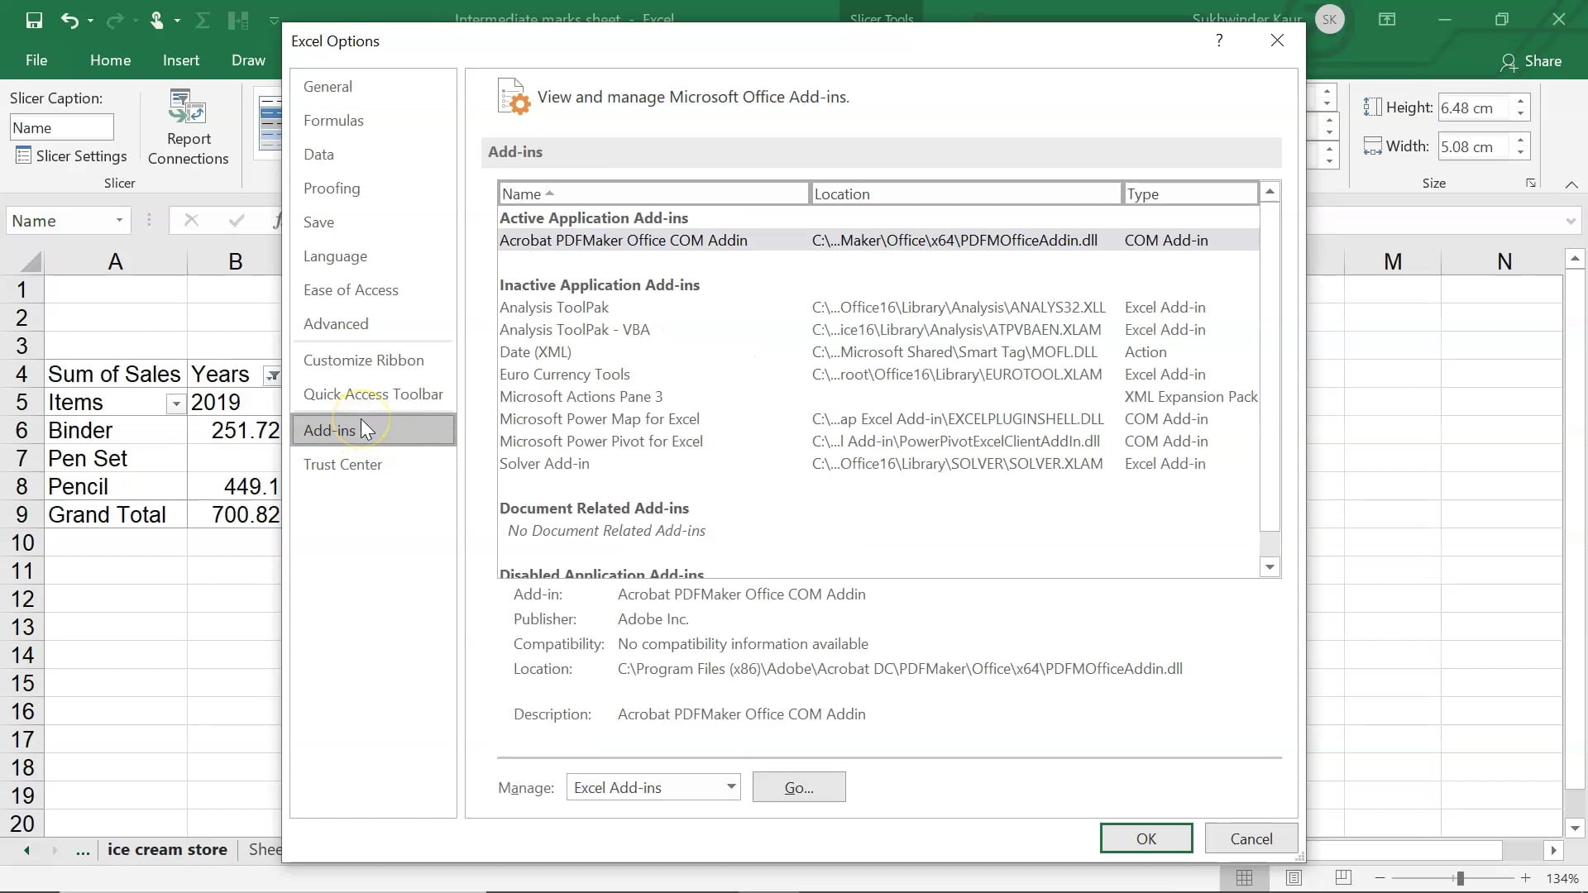Select the Solver Add-in row
1588x893 pixels.
[x=878, y=464]
